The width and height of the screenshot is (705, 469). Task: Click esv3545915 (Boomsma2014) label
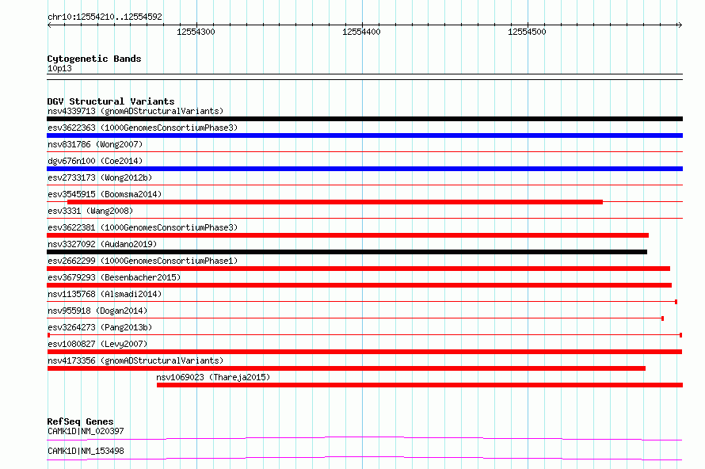click(x=105, y=194)
